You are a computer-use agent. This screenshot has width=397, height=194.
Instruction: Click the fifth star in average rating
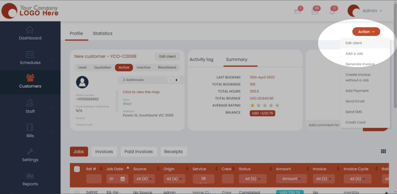(277, 105)
